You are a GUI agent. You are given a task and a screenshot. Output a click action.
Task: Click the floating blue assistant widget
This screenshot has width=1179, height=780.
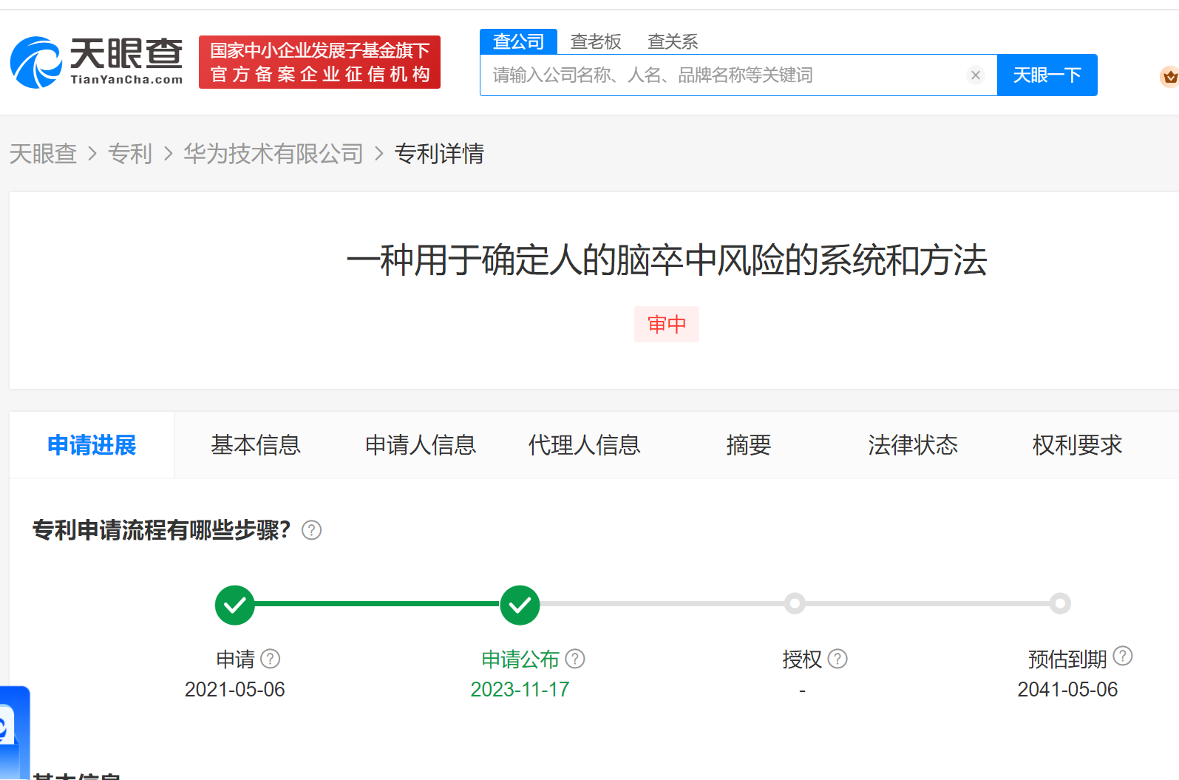(x=13, y=732)
